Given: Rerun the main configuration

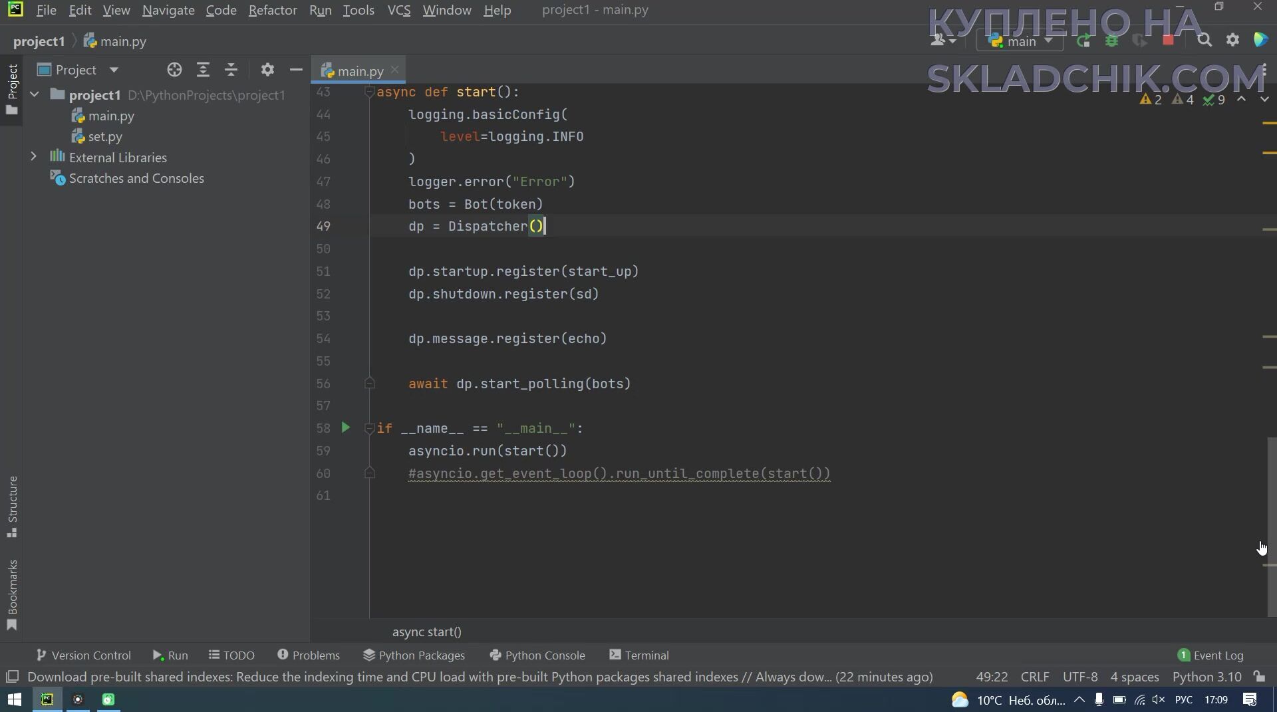Looking at the screenshot, I should [x=1083, y=41].
